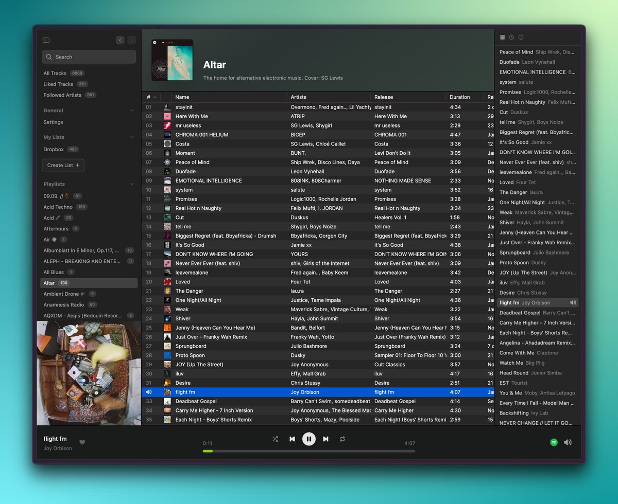Click Joy Orbison artist name in player bar
The image size is (618, 504).
58,448
